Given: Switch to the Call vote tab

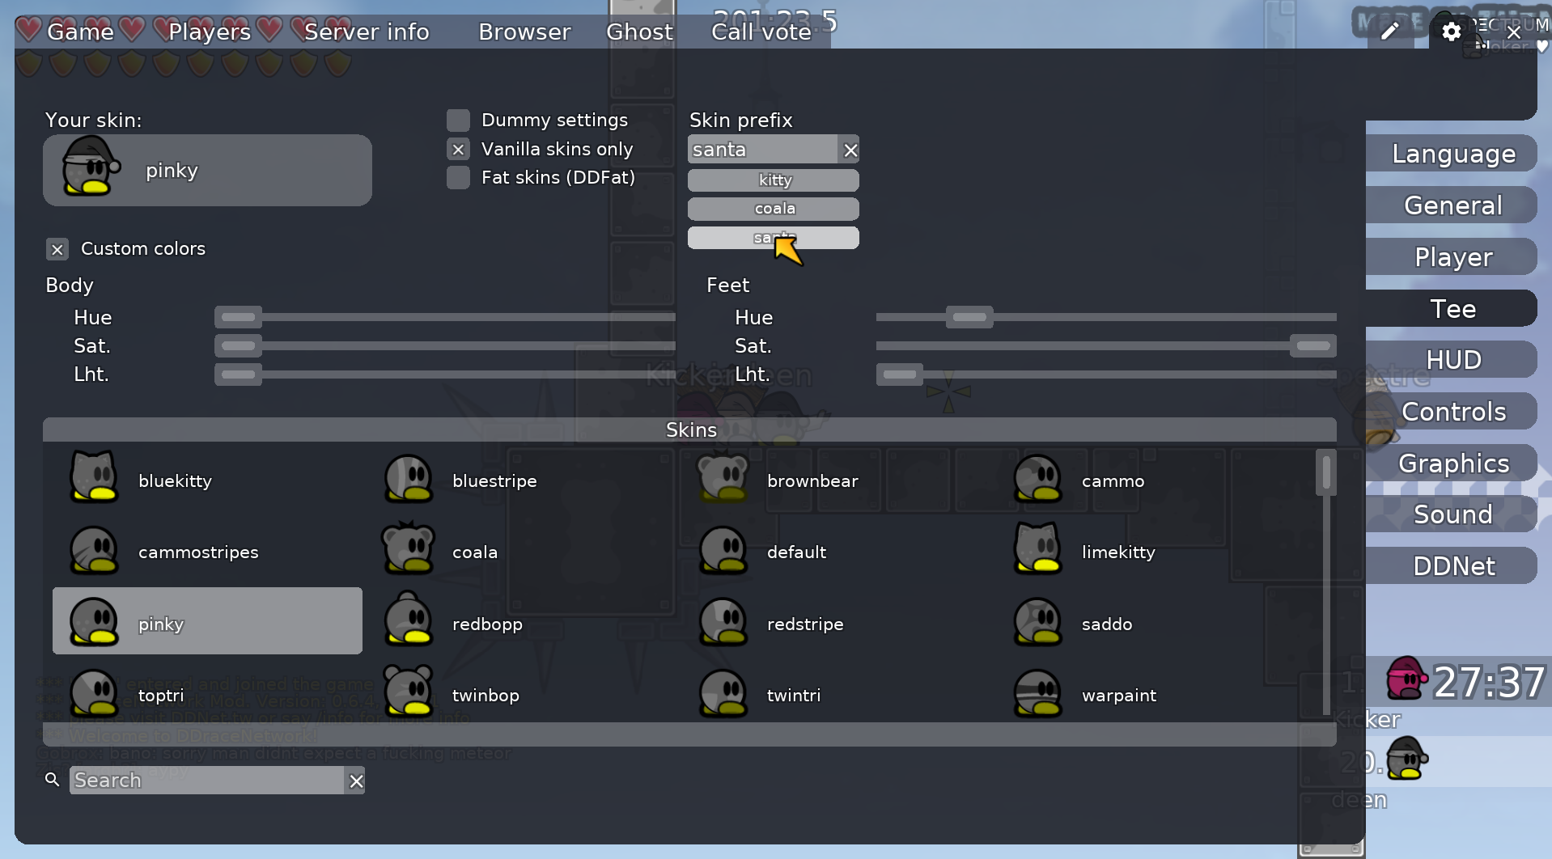Looking at the screenshot, I should point(761,32).
